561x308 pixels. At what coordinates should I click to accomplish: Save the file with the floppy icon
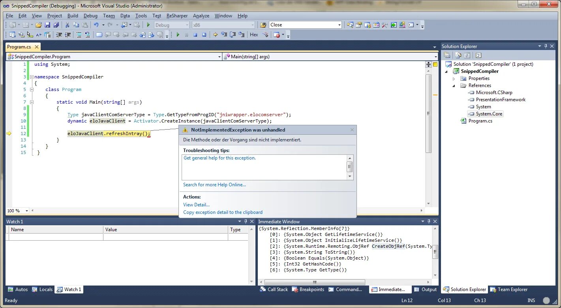point(47,25)
